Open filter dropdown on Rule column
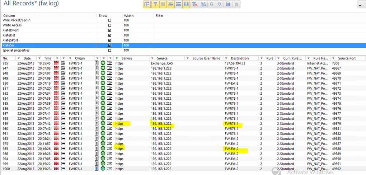The image size is (366, 175). [262, 58]
